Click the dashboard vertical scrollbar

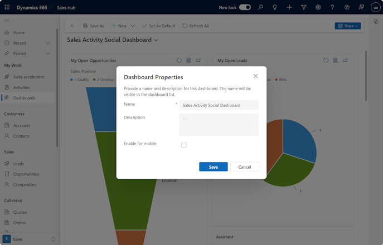(x=366, y=76)
